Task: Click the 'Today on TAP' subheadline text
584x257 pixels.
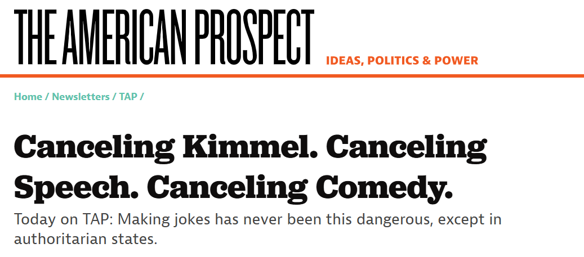Action: [258, 229]
